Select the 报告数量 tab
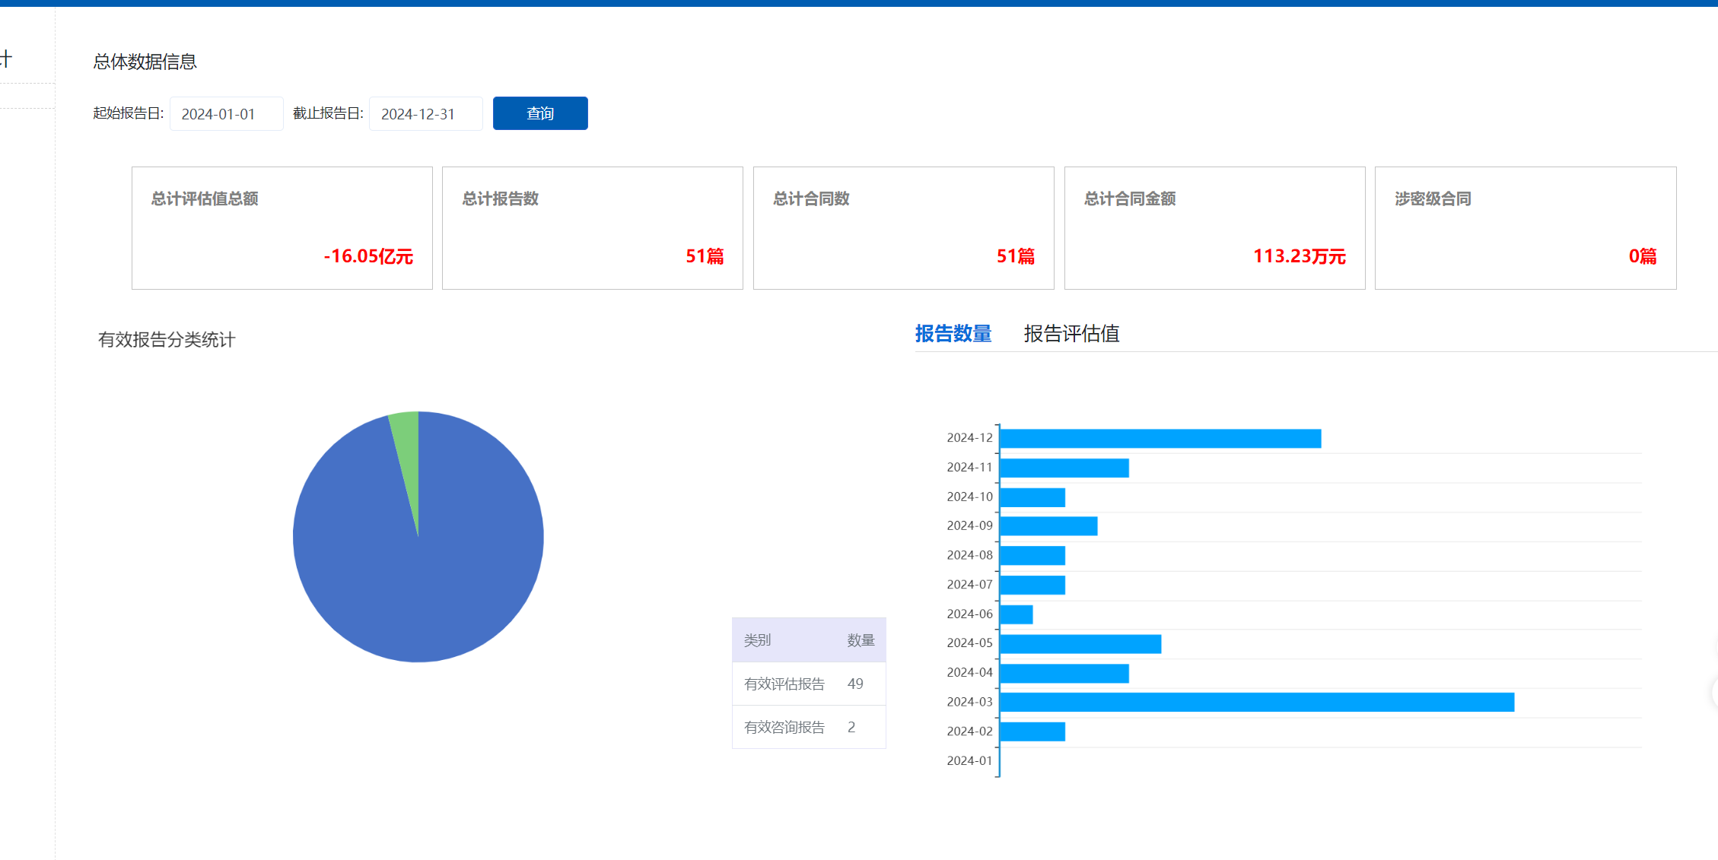 tap(953, 334)
